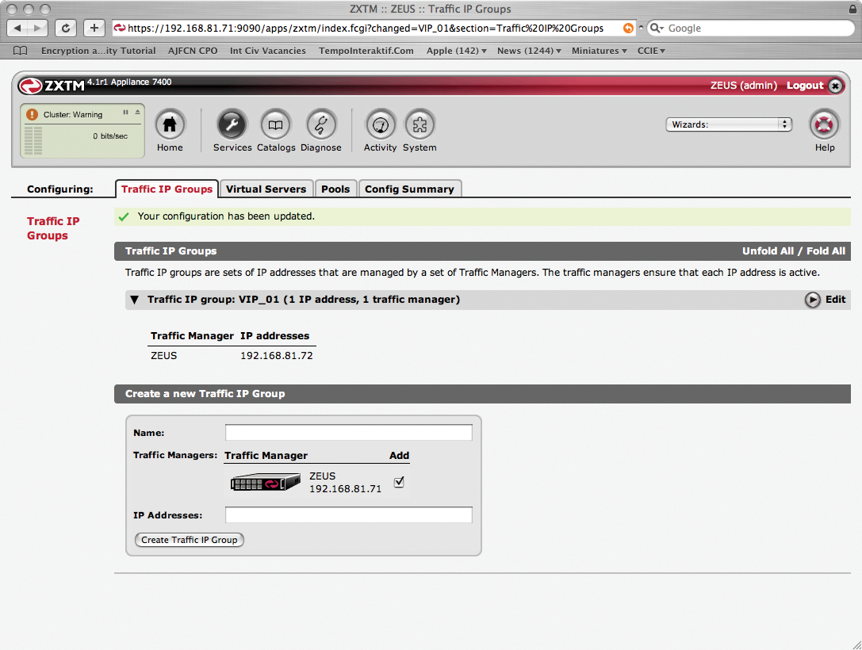The width and height of the screenshot is (862, 650).
Task: Click Fold All
Action: 826,251
